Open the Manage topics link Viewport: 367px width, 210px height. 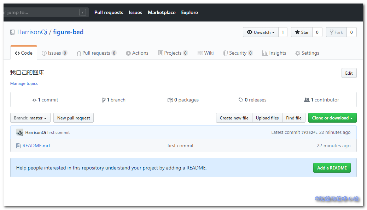24,84
